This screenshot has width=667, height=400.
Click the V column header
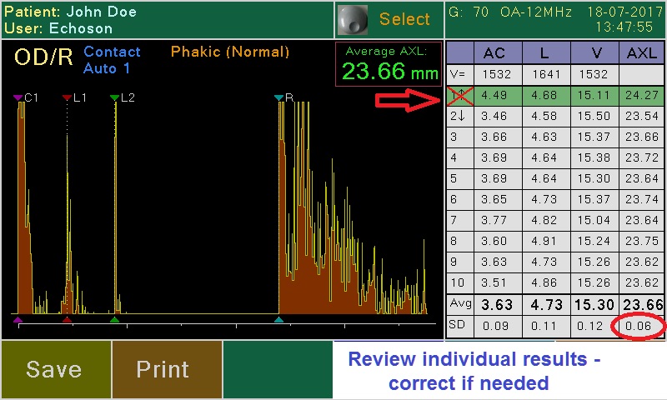(594, 53)
